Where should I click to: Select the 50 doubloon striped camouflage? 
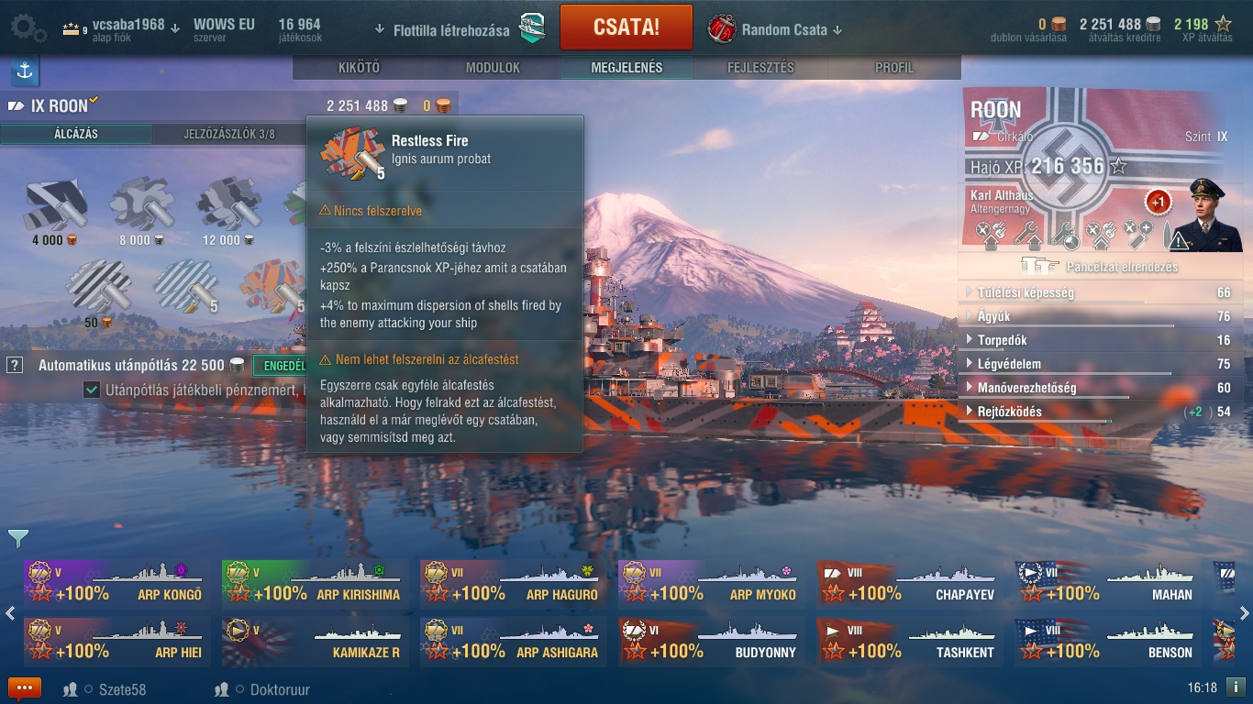pos(99,291)
